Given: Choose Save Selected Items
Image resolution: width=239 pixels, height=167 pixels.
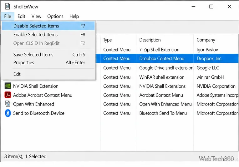Looking at the screenshot, I should pos(48,55).
